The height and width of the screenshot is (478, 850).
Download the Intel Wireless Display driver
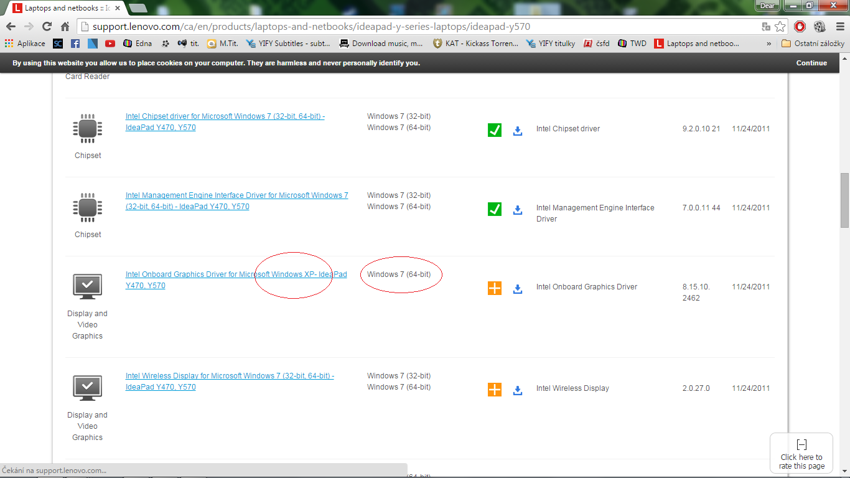[517, 390]
